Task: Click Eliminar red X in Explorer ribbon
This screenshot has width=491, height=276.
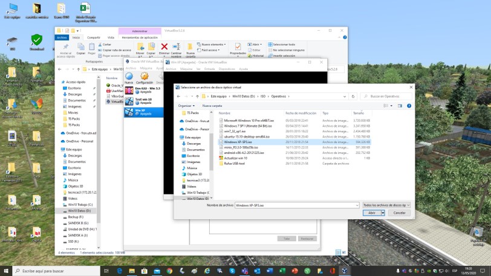Action: coord(164,49)
